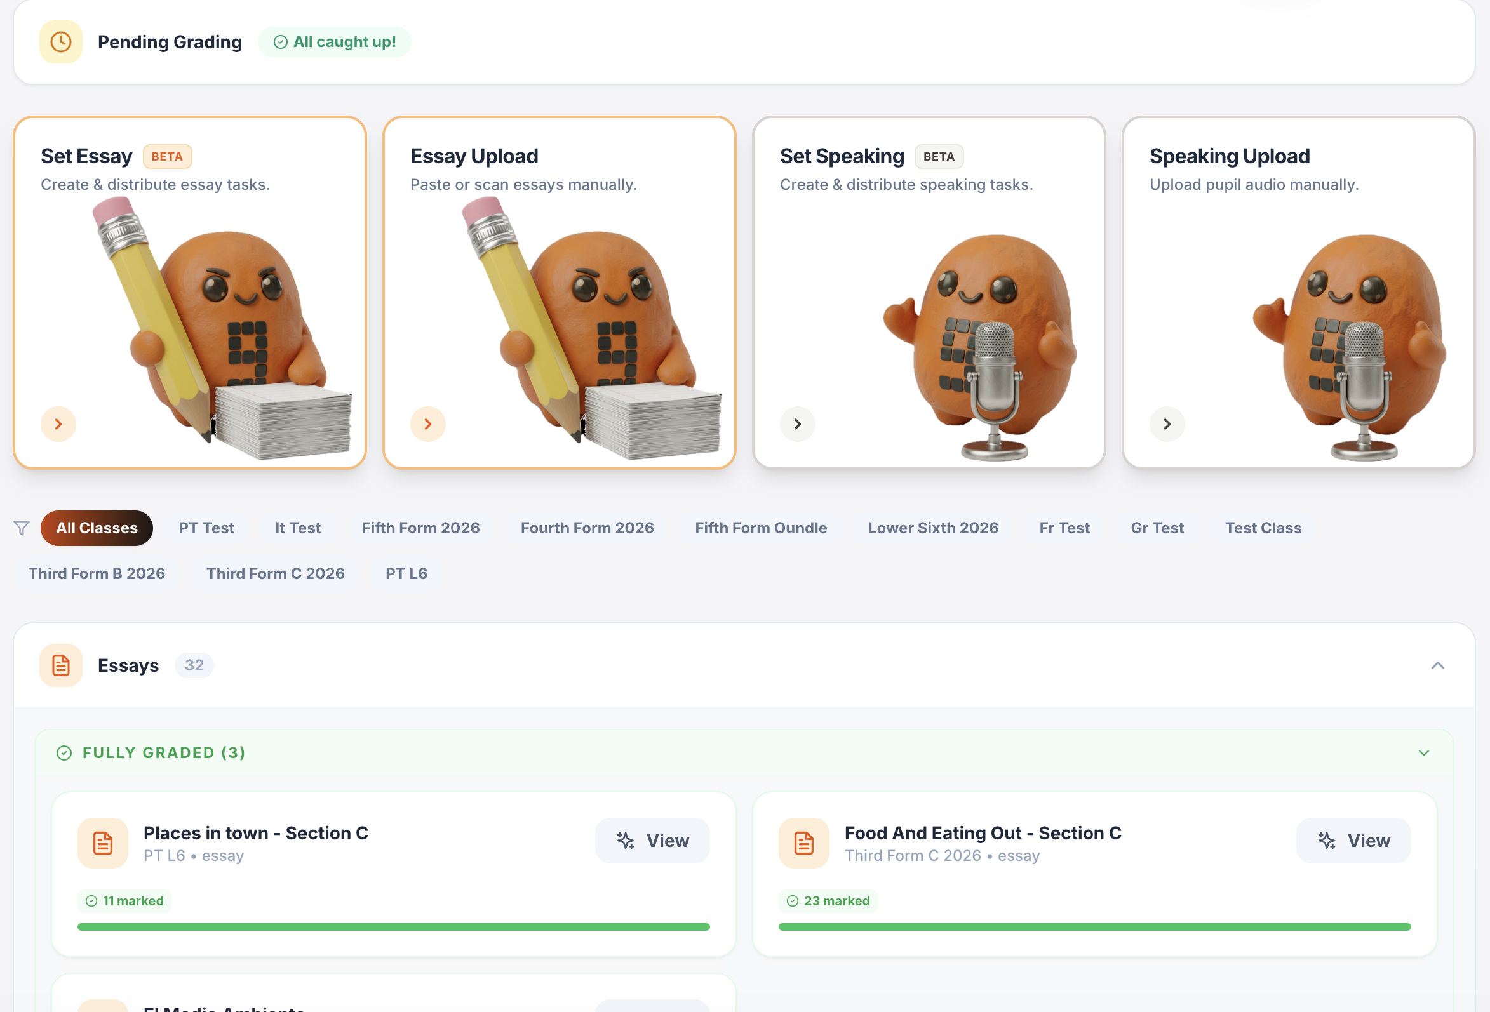
Task: Click Food And Eating Out - Section C title
Action: pos(984,833)
